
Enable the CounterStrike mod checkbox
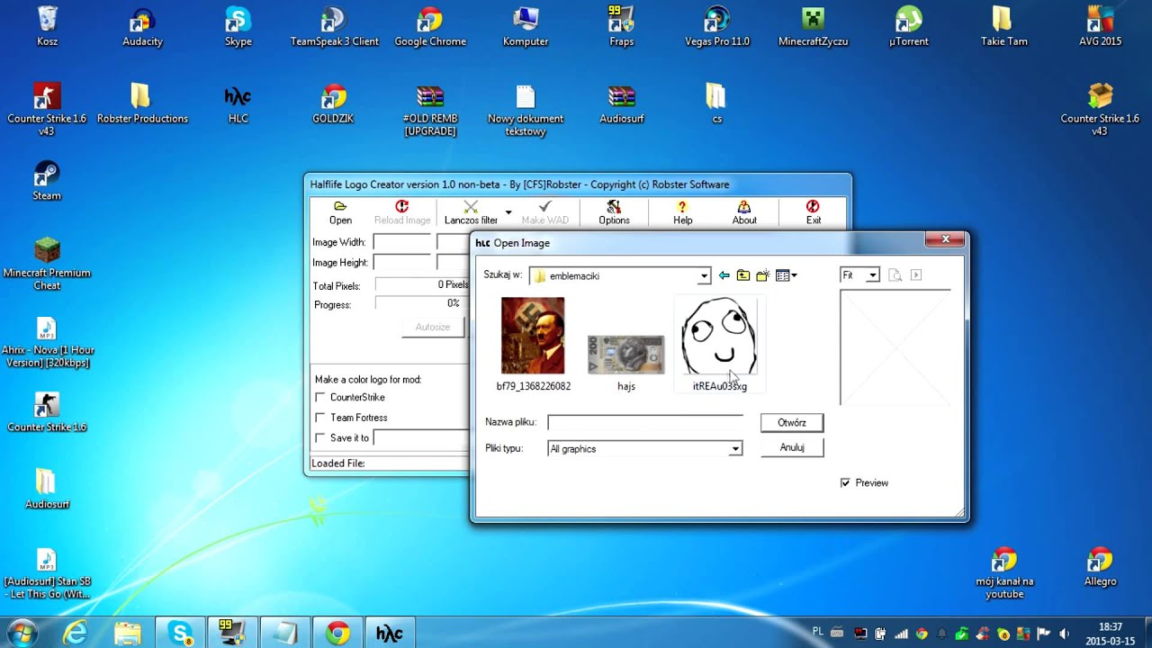tap(320, 397)
